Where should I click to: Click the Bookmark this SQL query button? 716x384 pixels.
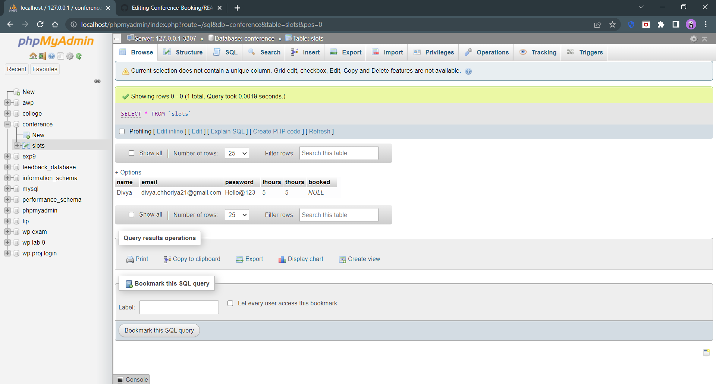point(159,330)
